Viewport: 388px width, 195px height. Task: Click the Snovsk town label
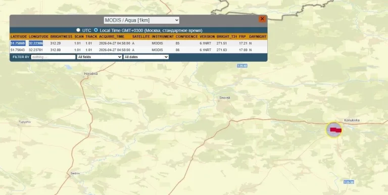(225, 97)
